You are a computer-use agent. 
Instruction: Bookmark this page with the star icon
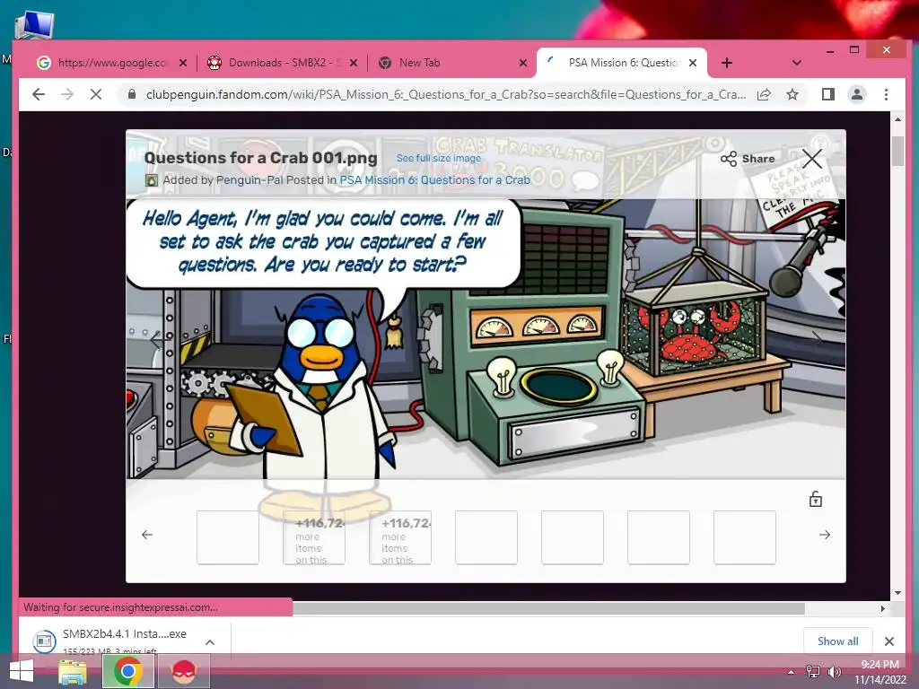tap(792, 94)
